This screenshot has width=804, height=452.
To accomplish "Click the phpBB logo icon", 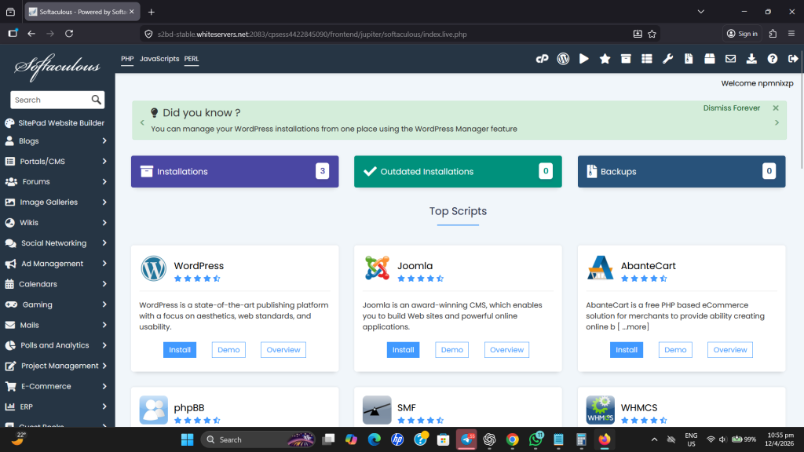I will point(153,410).
